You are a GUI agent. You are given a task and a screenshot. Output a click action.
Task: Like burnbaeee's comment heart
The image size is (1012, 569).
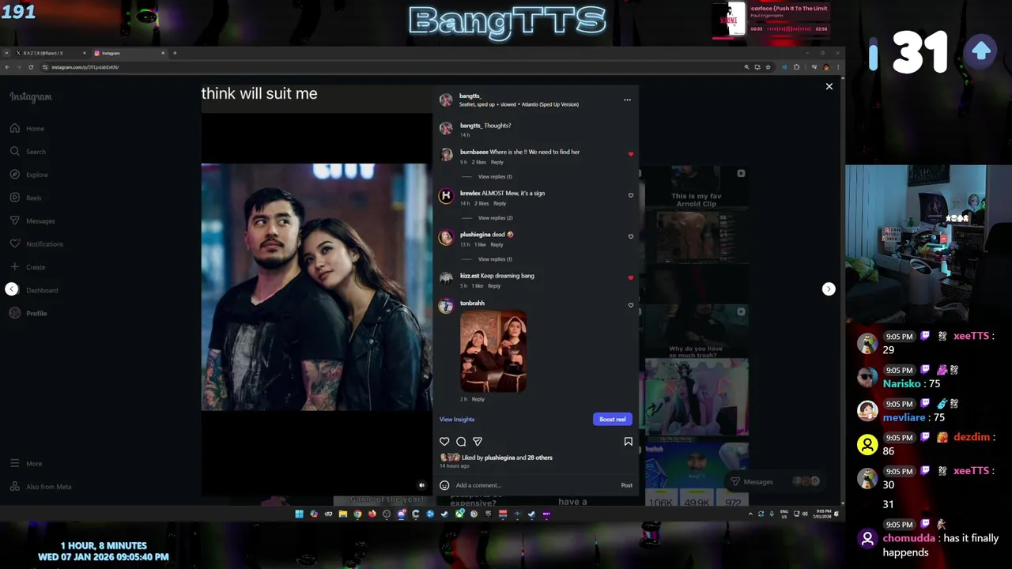(631, 154)
